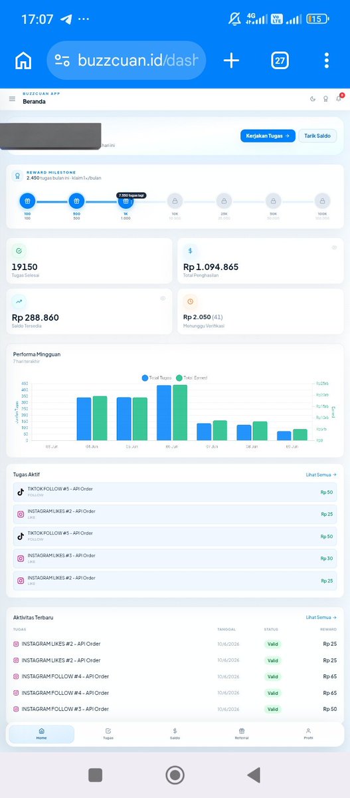Click Instagram icon on FOLLOW #3 activity
The image size is (350, 798).
tap(17, 710)
